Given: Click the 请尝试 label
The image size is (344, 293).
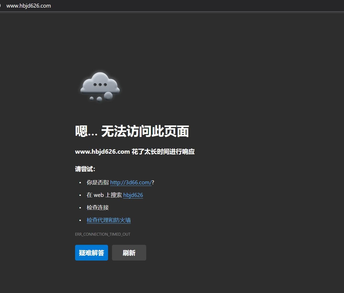Looking at the screenshot, I should click(85, 169).
